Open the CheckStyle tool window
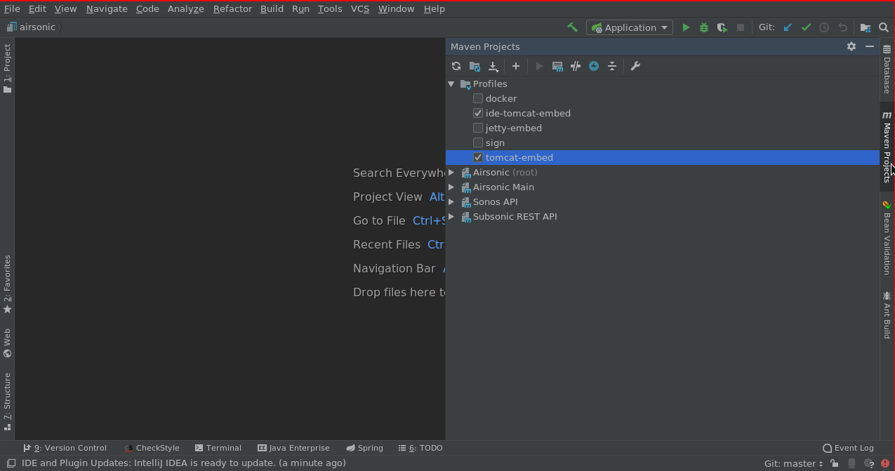The image size is (895, 471). click(x=152, y=448)
